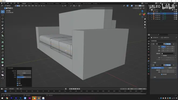Toggle the checkbox below subdivision levels
The width and height of the screenshot is (178, 100).
tap(162, 74)
